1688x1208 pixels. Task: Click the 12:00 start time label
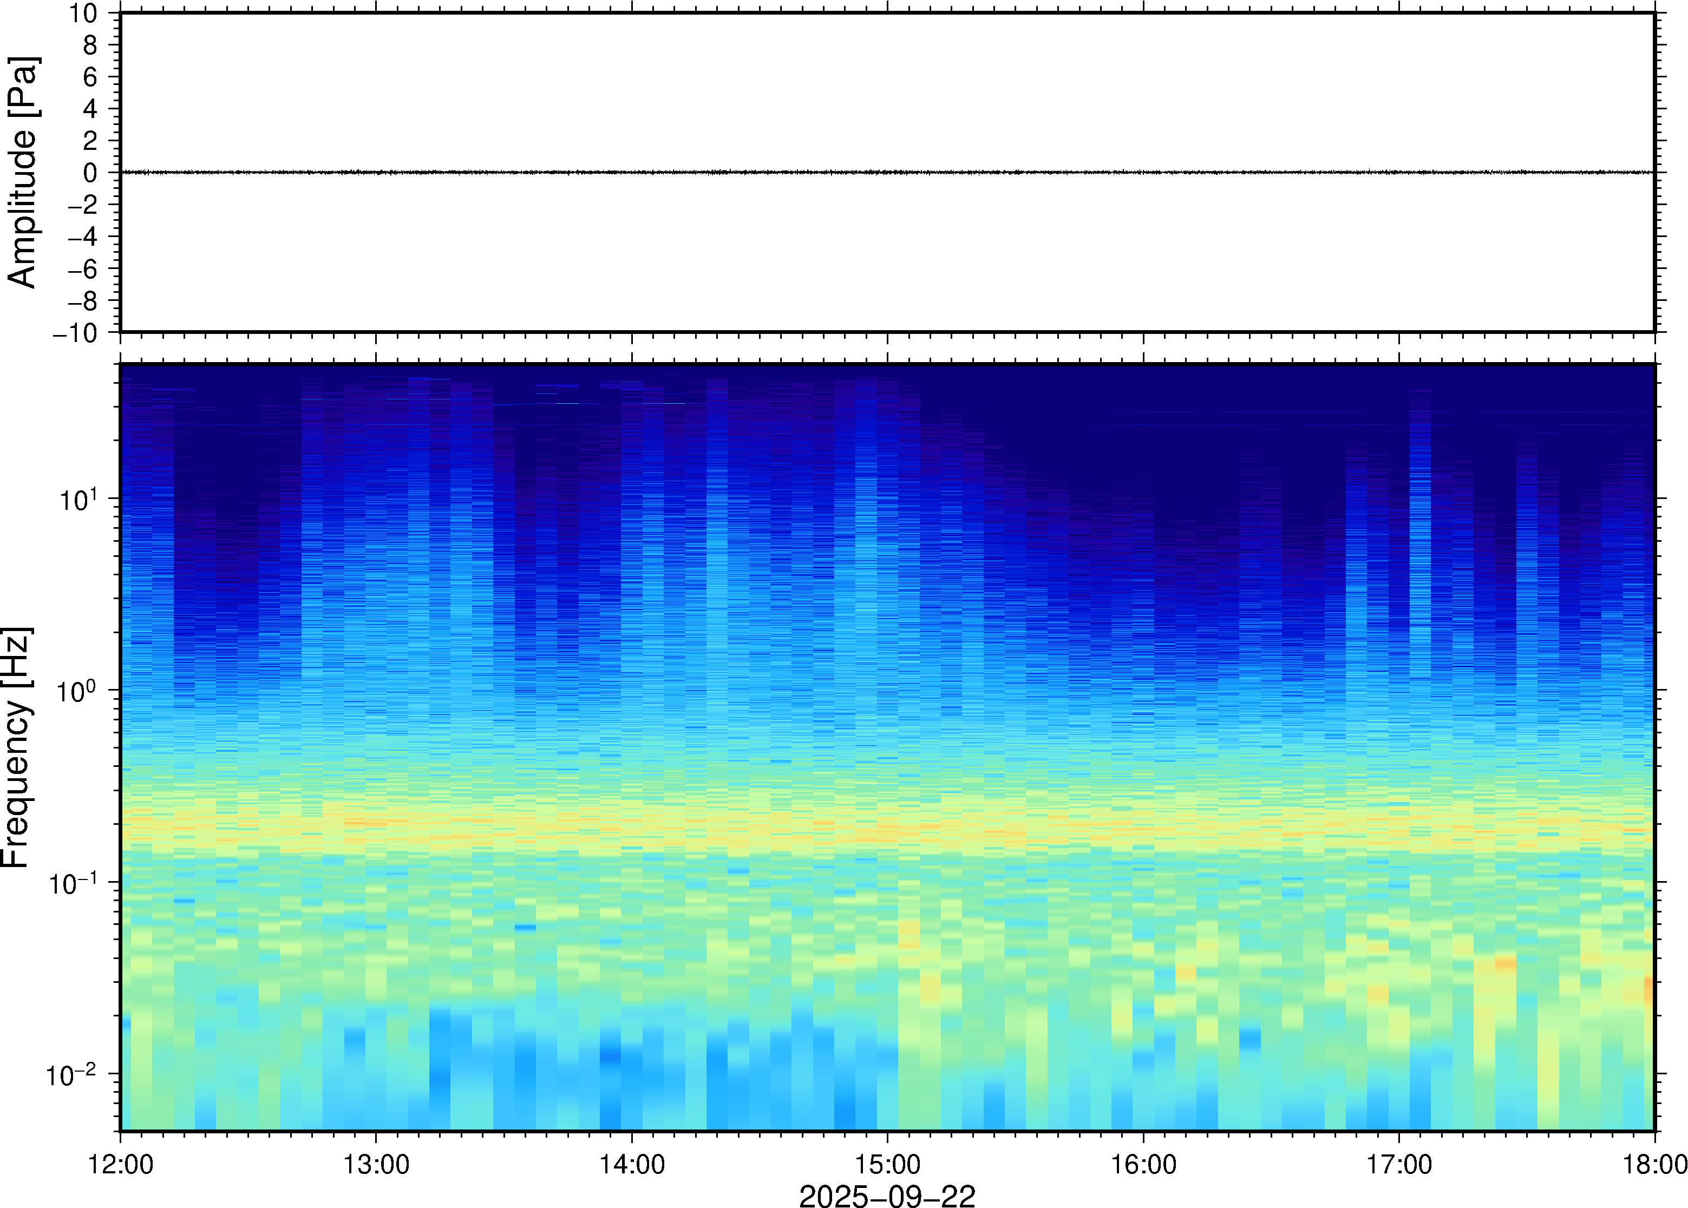tap(121, 1164)
